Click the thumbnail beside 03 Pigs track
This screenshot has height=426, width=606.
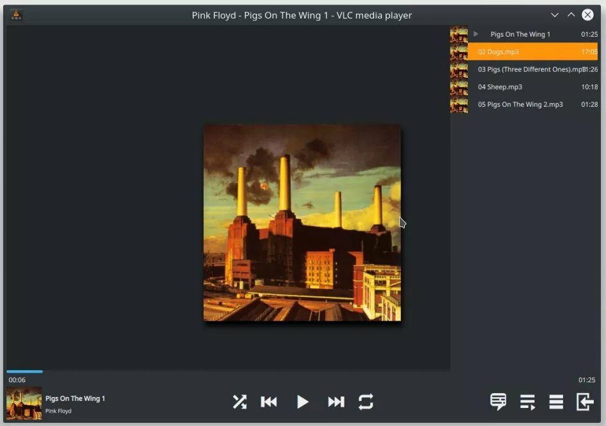coord(459,69)
